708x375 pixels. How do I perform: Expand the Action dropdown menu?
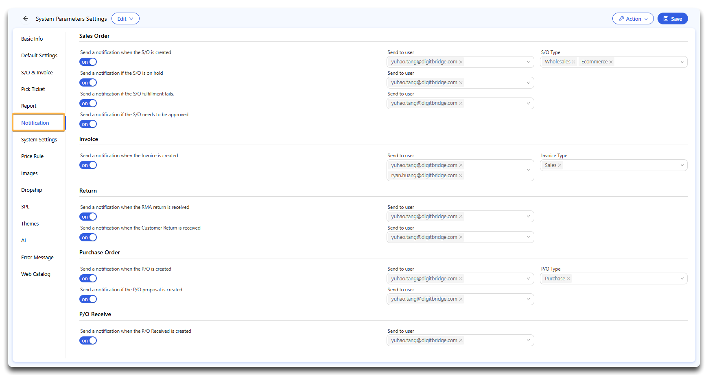(x=633, y=19)
